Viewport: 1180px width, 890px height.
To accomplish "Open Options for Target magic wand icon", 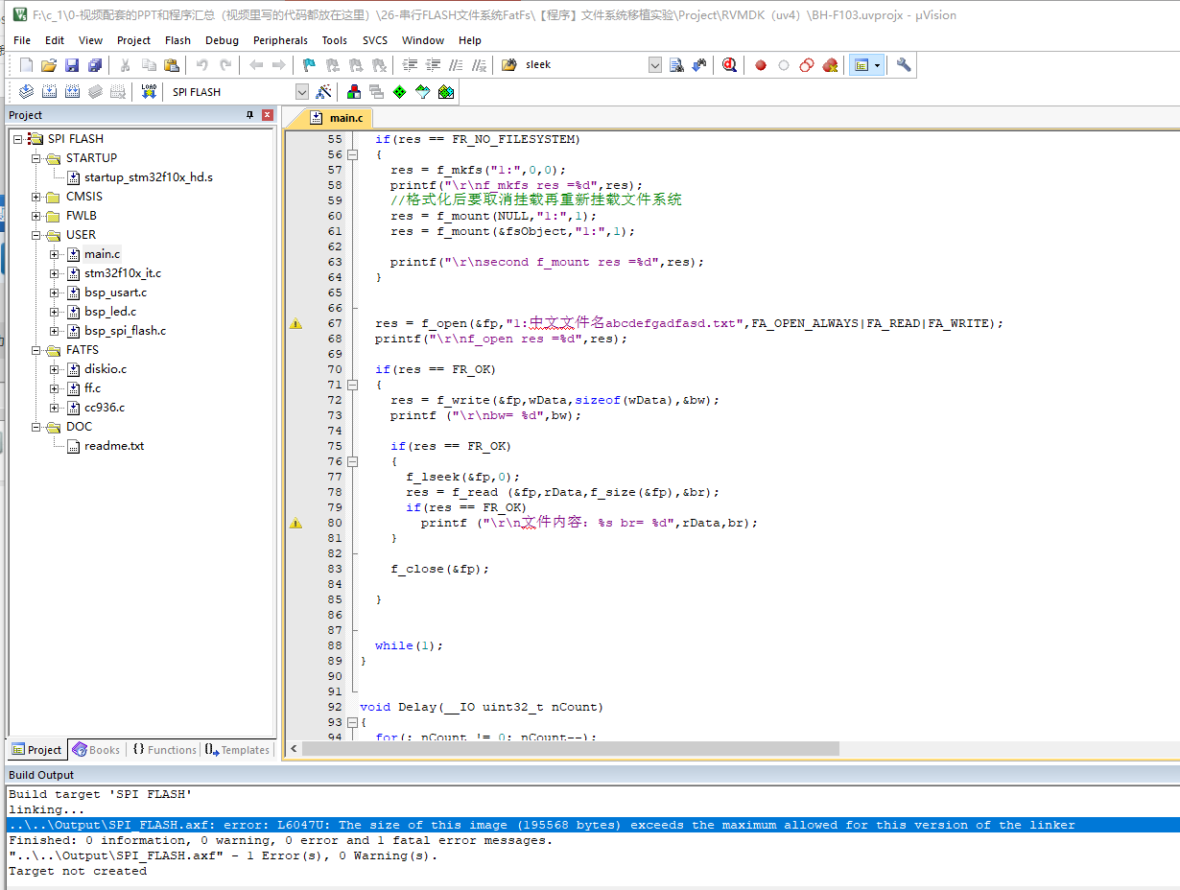I will click(324, 92).
